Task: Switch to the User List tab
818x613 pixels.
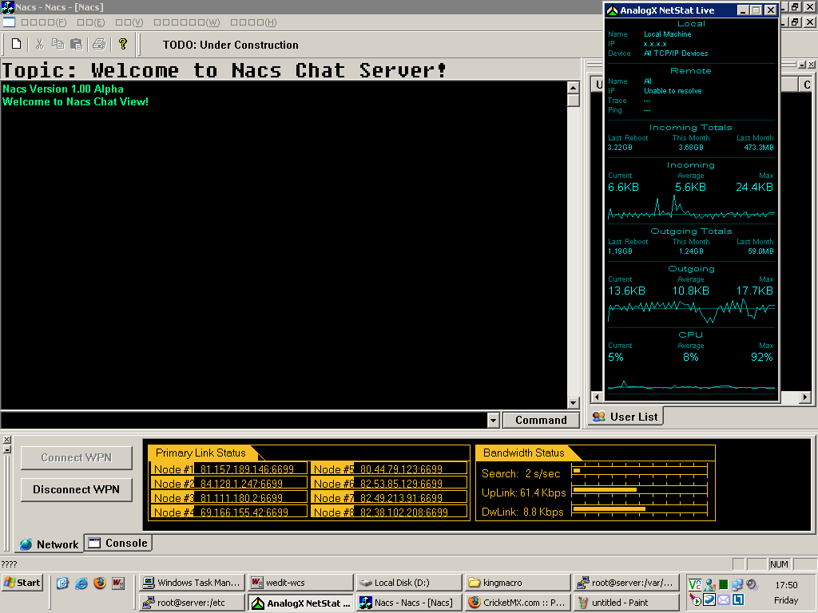Action: click(x=625, y=417)
